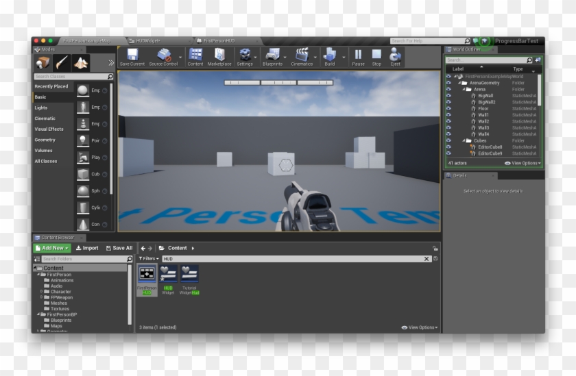This screenshot has height=376, width=576.
Task: Click the Blueprints toolbar icon
Action: 272,56
